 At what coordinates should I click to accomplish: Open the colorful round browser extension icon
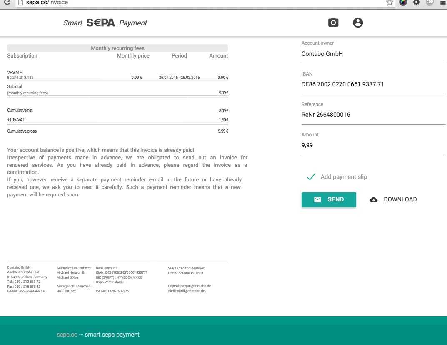403,3
